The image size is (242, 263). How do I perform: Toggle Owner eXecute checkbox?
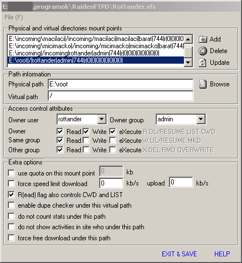click(112, 132)
